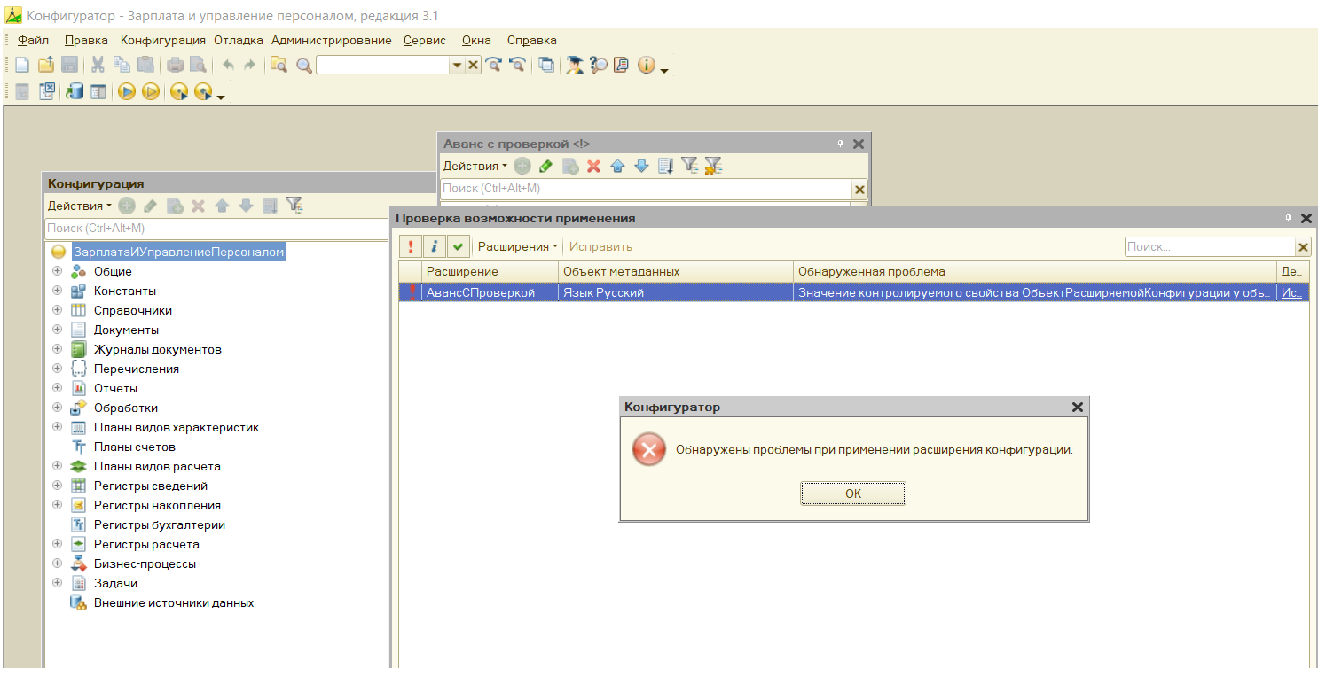Click the Объект метаданных column header

tap(676, 271)
